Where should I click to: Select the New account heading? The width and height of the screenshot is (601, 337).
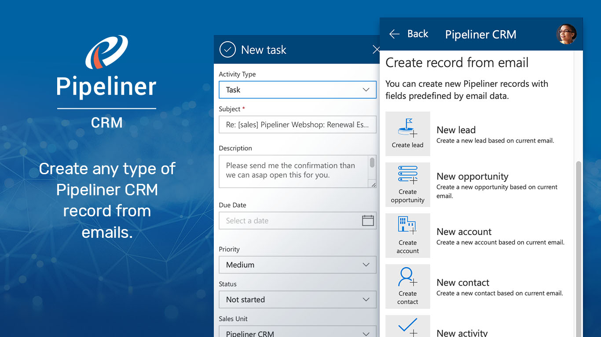tap(464, 232)
